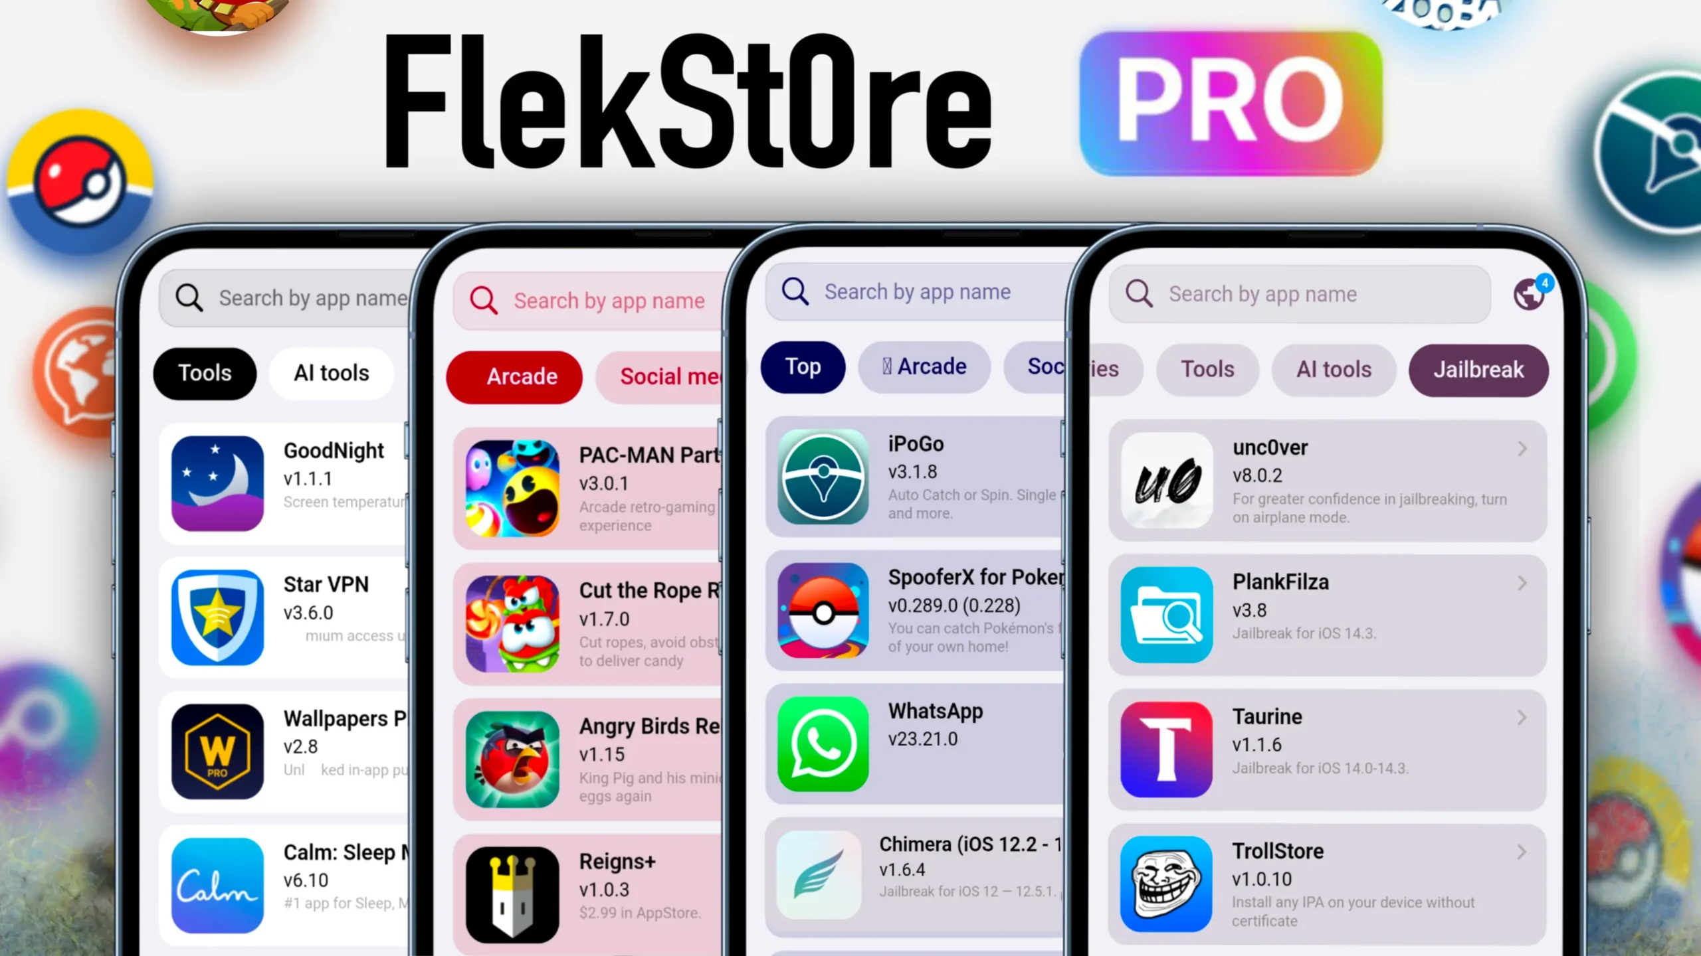The height and width of the screenshot is (956, 1701).
Task: Select the AI tools category tab
Action: click(1333, 369)
